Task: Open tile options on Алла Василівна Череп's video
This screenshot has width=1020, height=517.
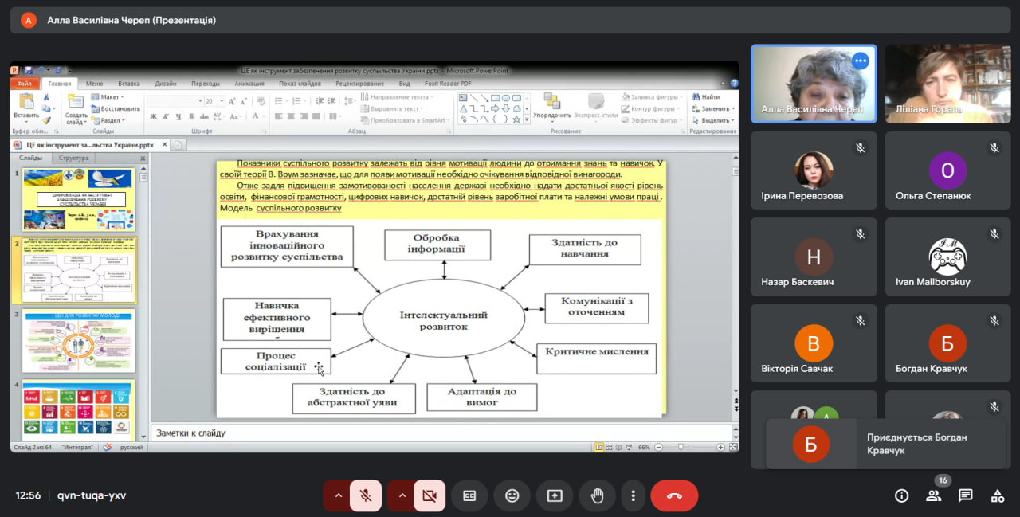Action: tap(860, 61)
